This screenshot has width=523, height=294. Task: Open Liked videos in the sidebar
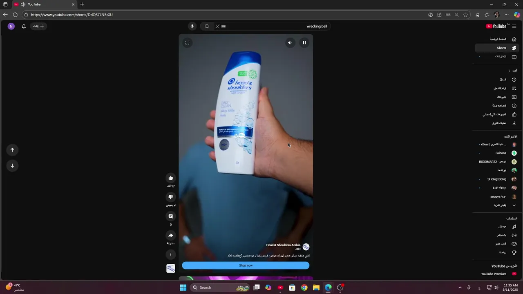click(497, 114)
